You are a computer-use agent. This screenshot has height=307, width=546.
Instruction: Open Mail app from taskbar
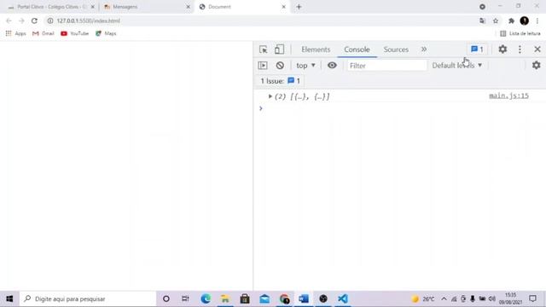(264, 298)
